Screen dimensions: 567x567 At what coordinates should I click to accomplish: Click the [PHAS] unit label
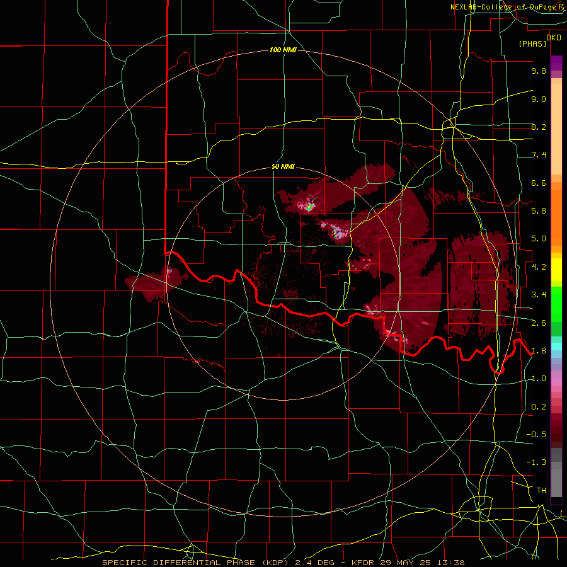[x=532, y=43]
